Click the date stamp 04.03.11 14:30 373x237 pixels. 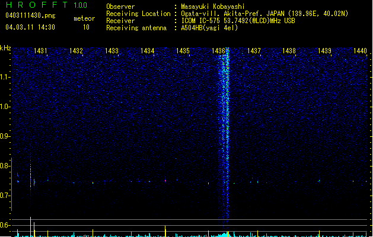tap(30, 27)
